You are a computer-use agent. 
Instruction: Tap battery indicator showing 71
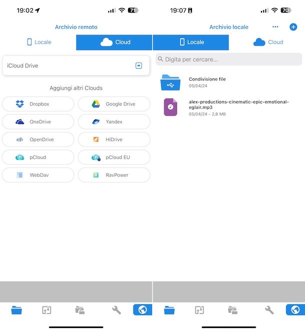click(x=133, y=10)
